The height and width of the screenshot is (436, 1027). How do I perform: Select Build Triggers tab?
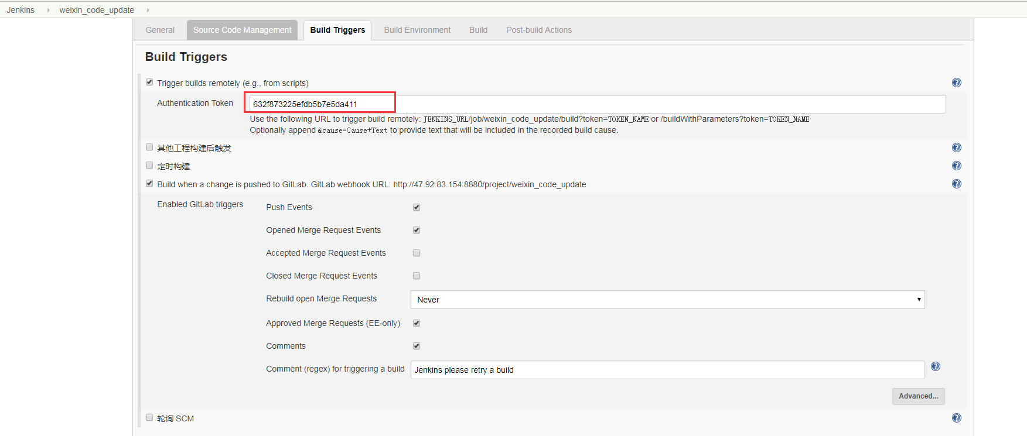pyautogui.click(x=337, y=30)
